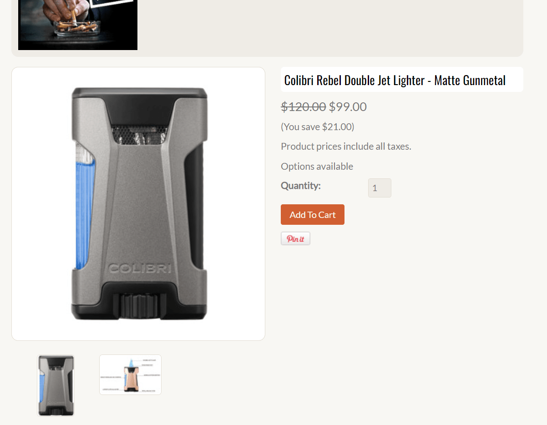Click the Quantity label
The image size is (547, 425).
[300, 185]
